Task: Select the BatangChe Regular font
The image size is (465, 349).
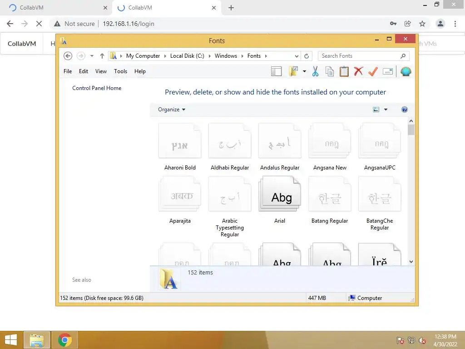Action: [x=380, y=204]
